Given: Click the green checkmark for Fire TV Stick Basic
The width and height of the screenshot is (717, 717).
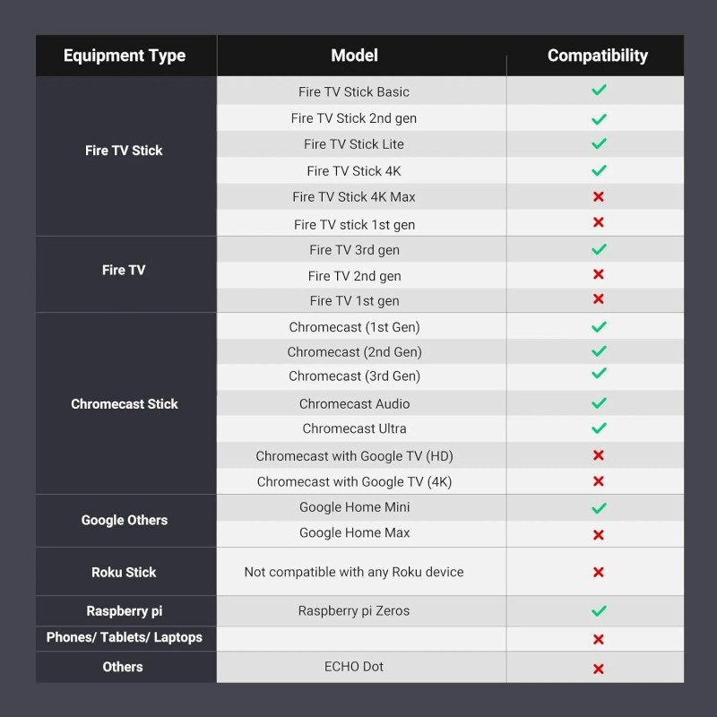Looking at the screenshot, I should pyautogui.click(x=599, y=91).
